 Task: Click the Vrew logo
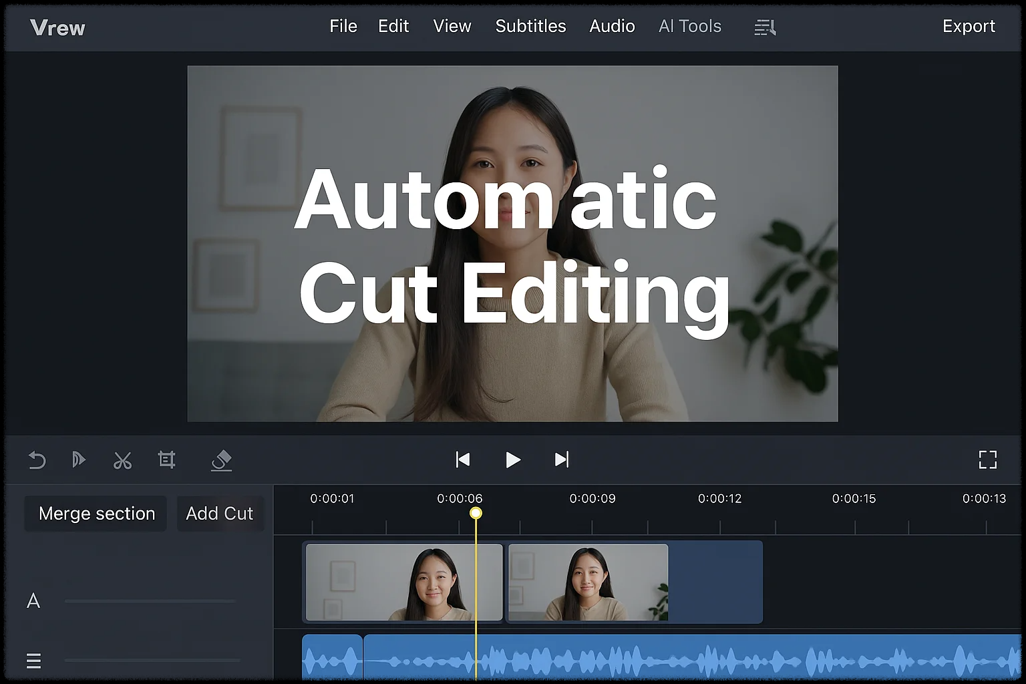click(x=57, y=28)
